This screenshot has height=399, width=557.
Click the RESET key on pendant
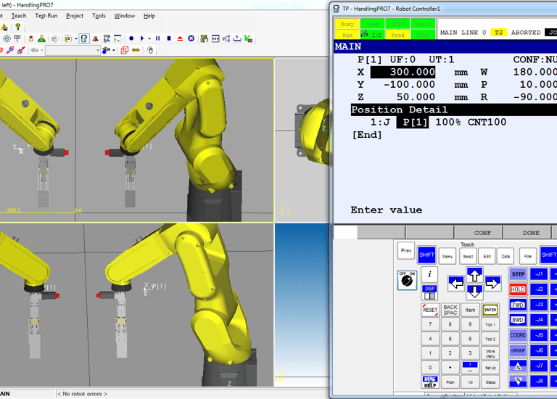[430, 310]
